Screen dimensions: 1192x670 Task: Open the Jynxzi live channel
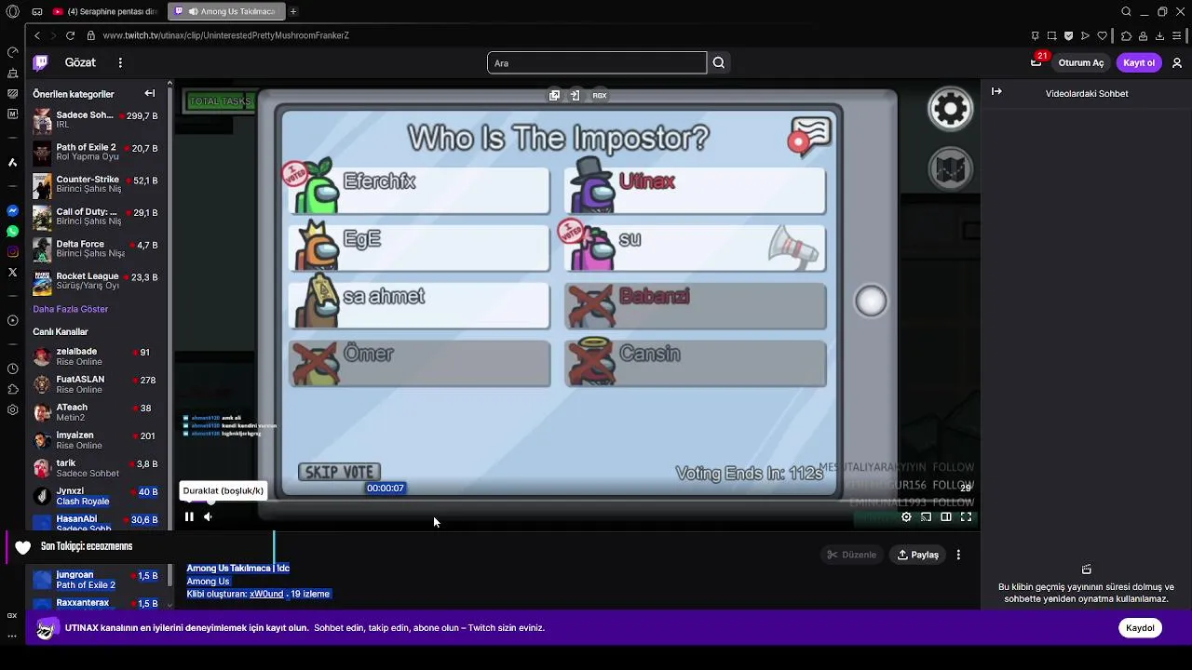coord(96,496)
